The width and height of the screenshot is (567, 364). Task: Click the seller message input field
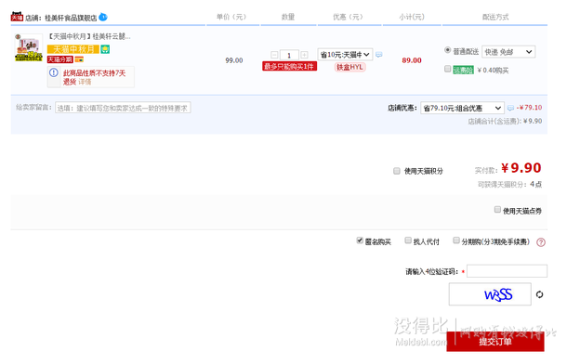[123, 108]
